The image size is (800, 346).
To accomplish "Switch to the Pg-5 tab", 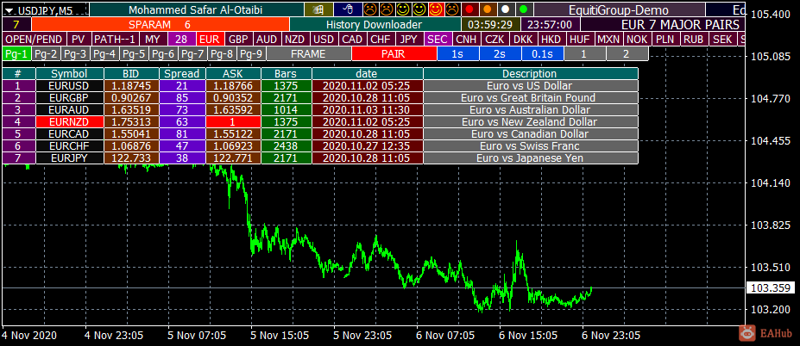I will click(135, 53).
